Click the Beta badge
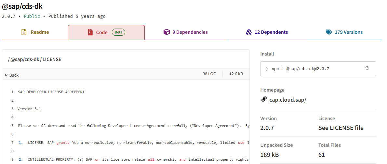 click(118, 32)
